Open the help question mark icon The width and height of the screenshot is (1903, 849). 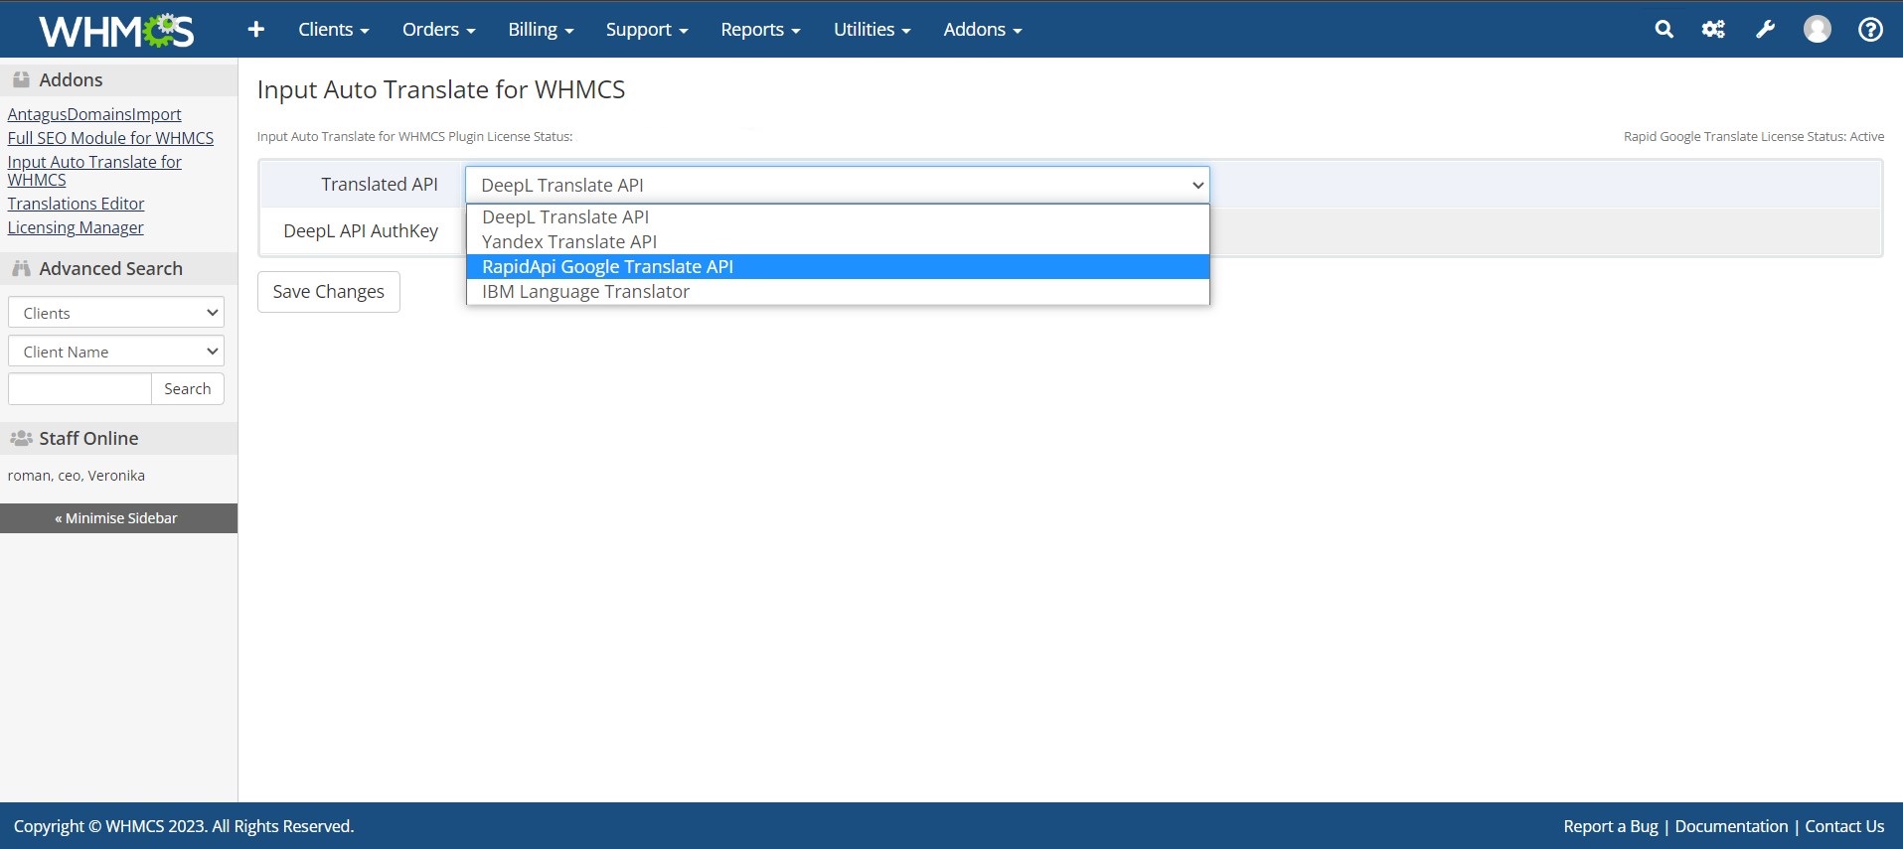[1870, 30]
